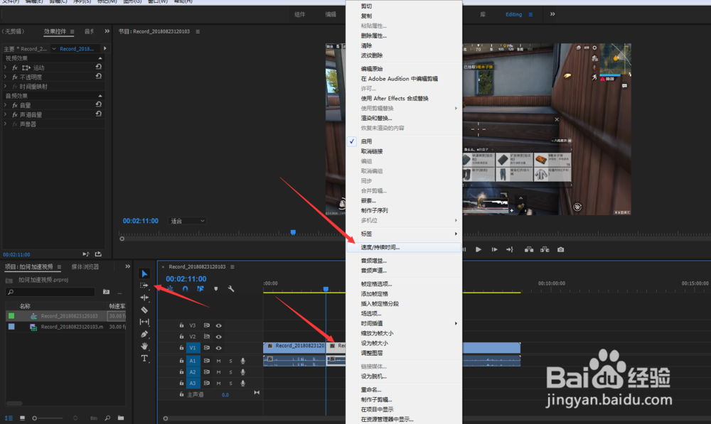The height and width of the screenshot is (424, 711).
Task: Open the 适合 zoom level dropdown
Action: (187, 221)
